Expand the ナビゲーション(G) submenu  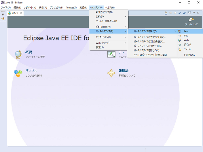[x=108, y=37]
